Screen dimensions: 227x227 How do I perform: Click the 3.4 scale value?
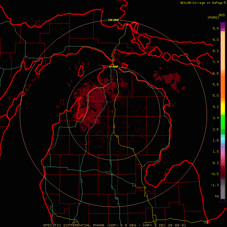point(216,118)
